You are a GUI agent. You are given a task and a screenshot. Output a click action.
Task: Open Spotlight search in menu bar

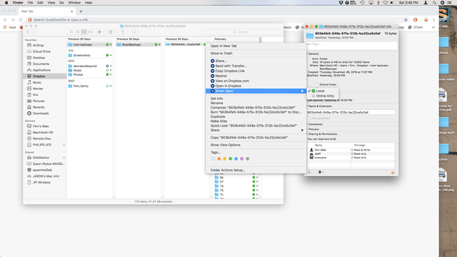point(434,3)
